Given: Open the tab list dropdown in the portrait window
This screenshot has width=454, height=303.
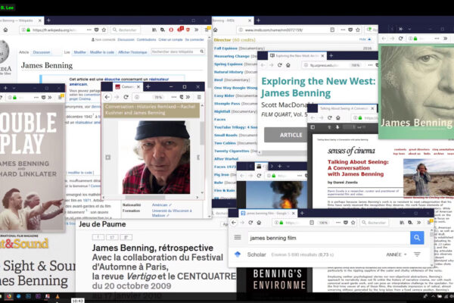Looking at the screenshot, I should pos(409,29).
